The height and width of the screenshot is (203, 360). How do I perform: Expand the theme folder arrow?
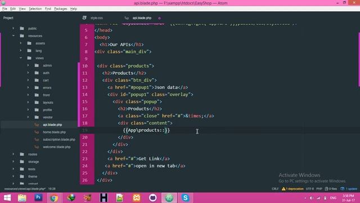(13, 176)
